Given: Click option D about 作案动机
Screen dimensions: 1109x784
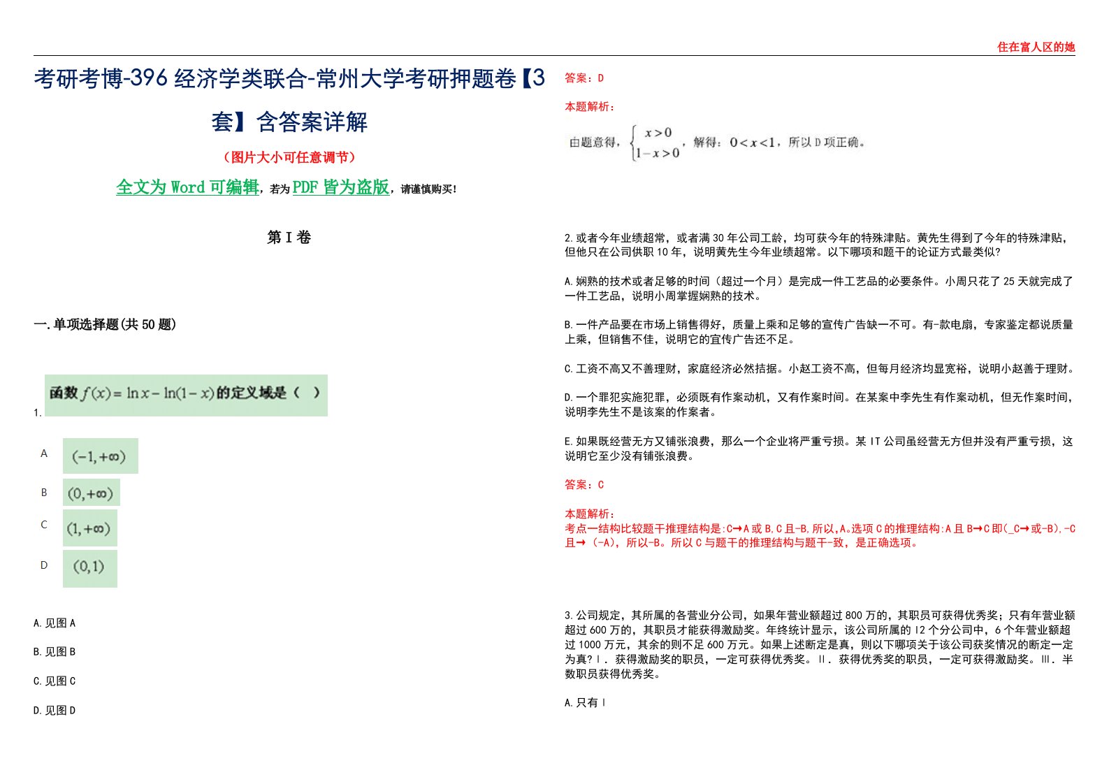Looking at the screenshot, I should point(819,405).
